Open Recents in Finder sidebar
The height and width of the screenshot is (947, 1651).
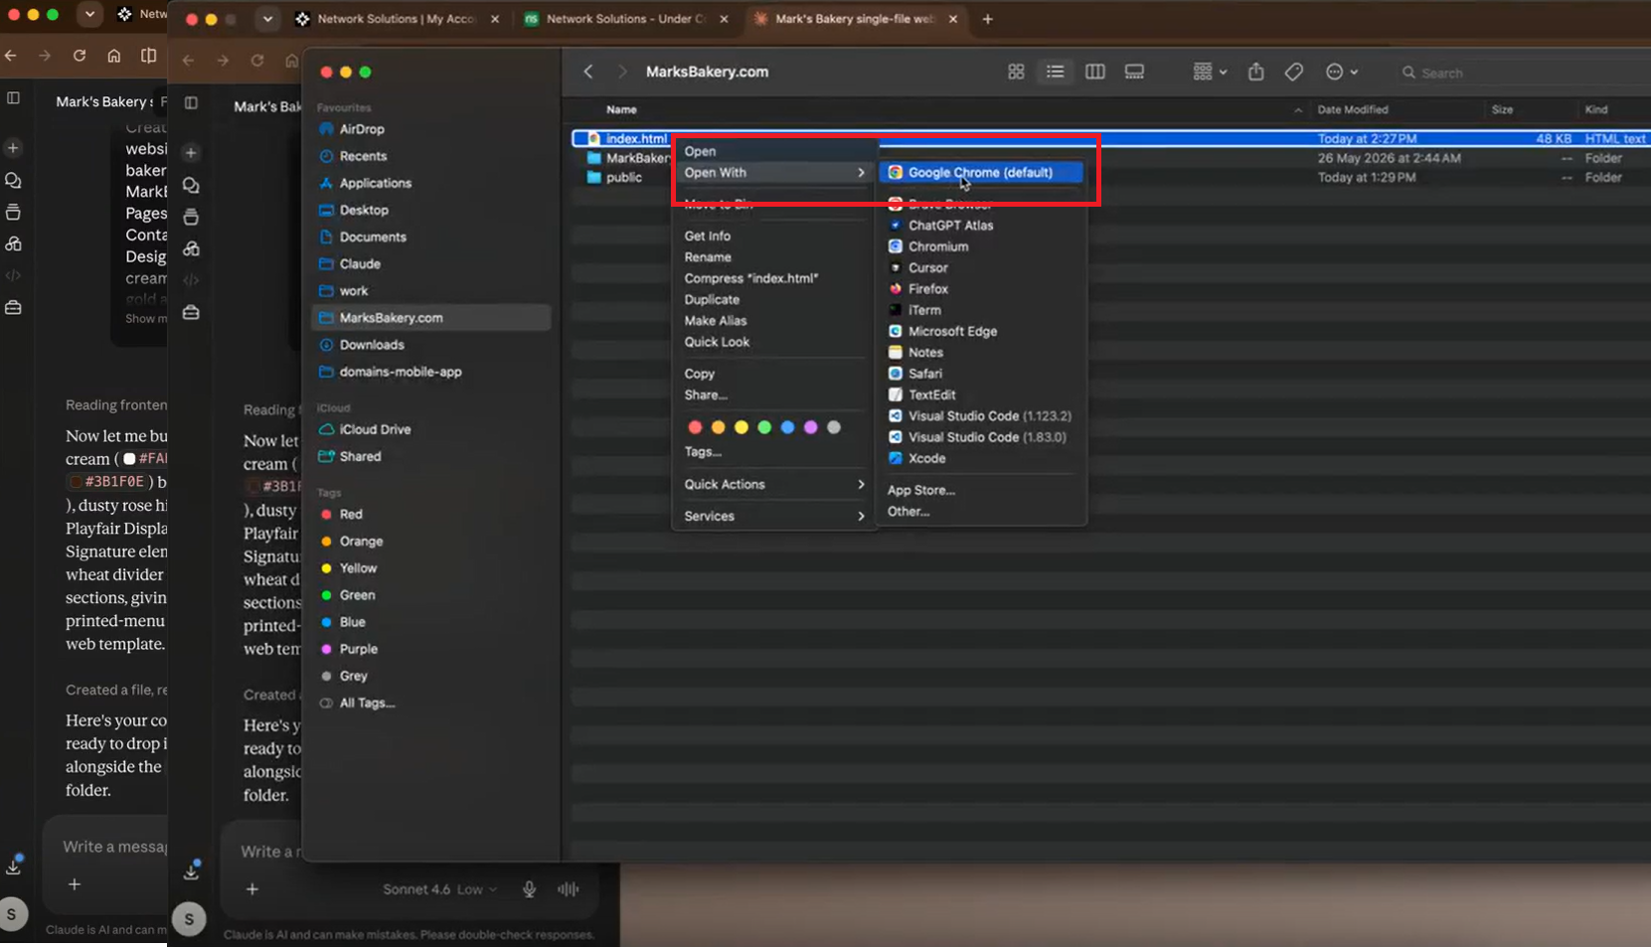[363, 156]
